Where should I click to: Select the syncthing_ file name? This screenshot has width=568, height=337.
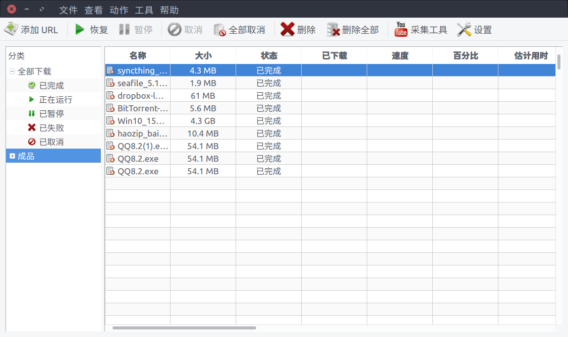click(142, 71)
